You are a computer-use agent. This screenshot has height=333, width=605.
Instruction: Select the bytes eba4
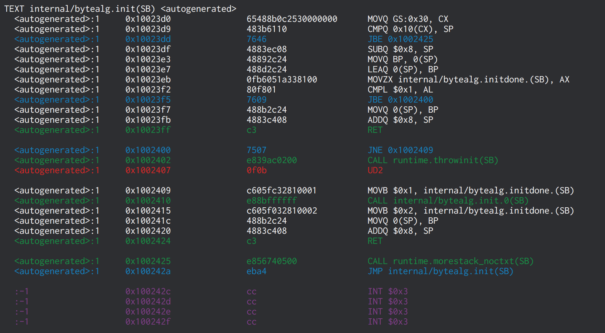point(256,271)
